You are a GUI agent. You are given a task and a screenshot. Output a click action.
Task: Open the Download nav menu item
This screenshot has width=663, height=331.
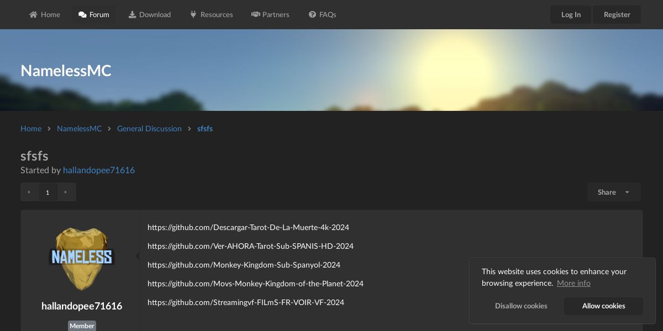tap(150, 14)
